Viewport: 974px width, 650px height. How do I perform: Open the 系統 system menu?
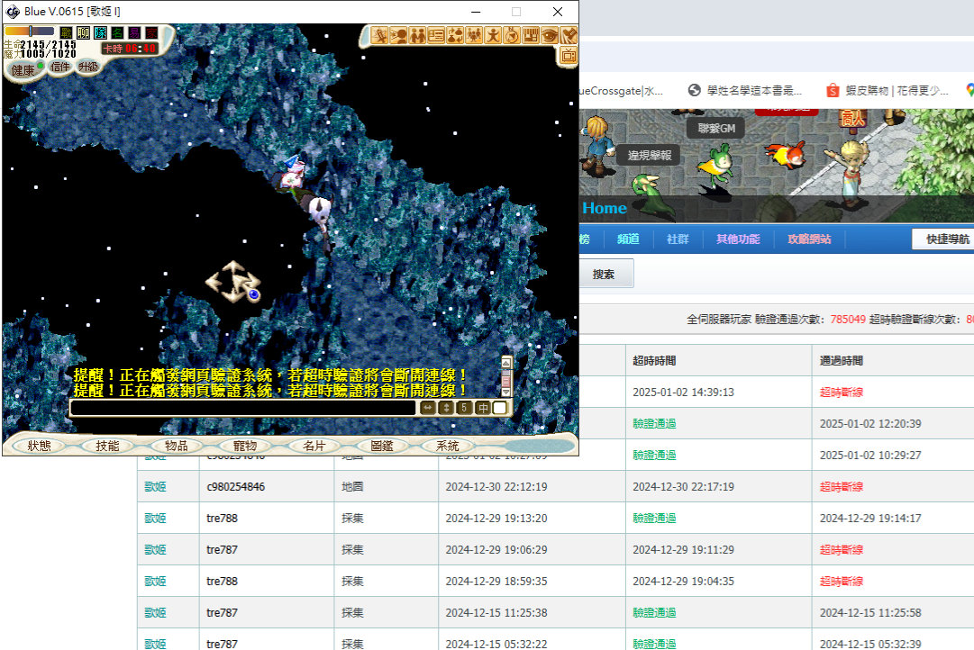pyautogui.click(x=447, y=446)
